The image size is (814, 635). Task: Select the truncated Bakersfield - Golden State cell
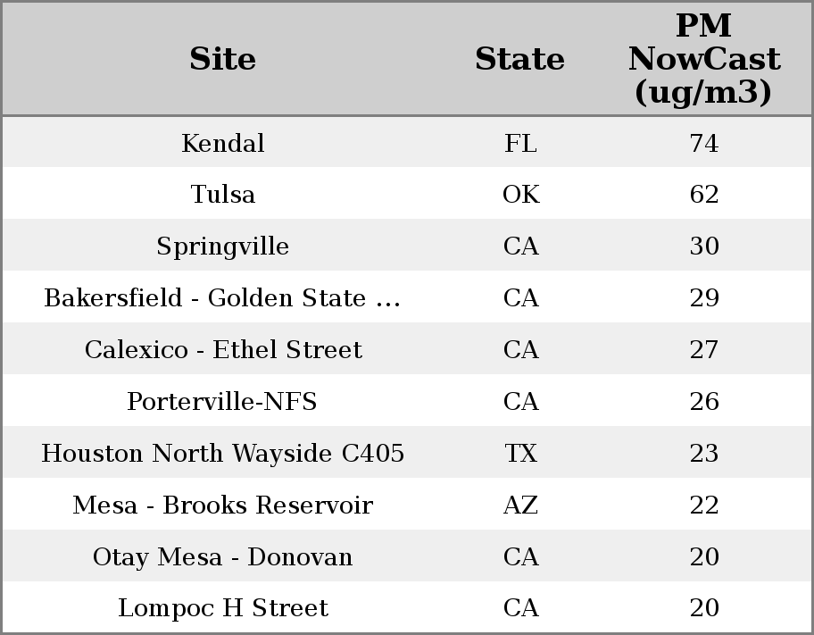(222, 298)
